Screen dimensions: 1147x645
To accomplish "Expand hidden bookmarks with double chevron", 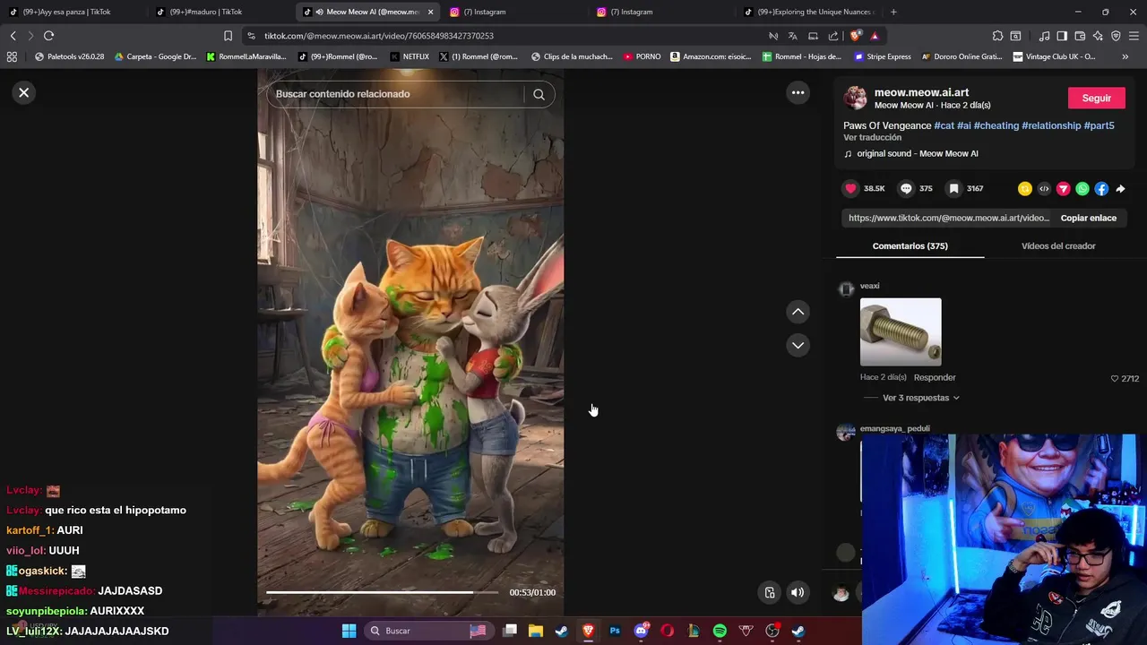I will (x=1125, y=56).
